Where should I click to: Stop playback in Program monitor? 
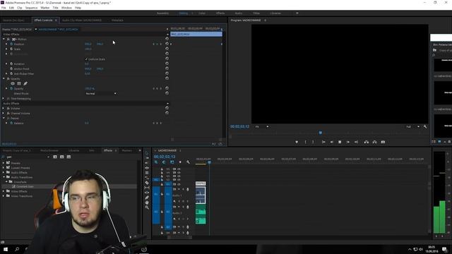(340, 142)
